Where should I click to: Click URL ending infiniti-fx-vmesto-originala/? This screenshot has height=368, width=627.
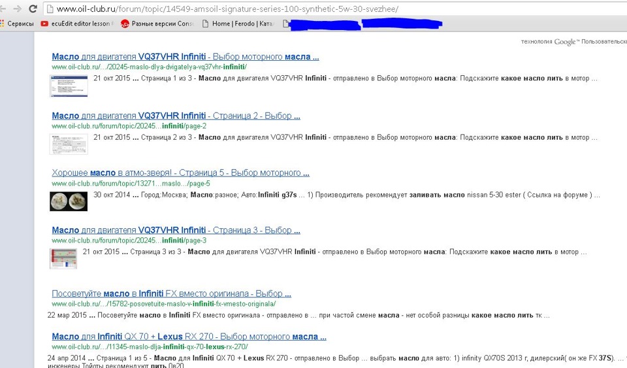pyautogui.click(x=163, y=304)
